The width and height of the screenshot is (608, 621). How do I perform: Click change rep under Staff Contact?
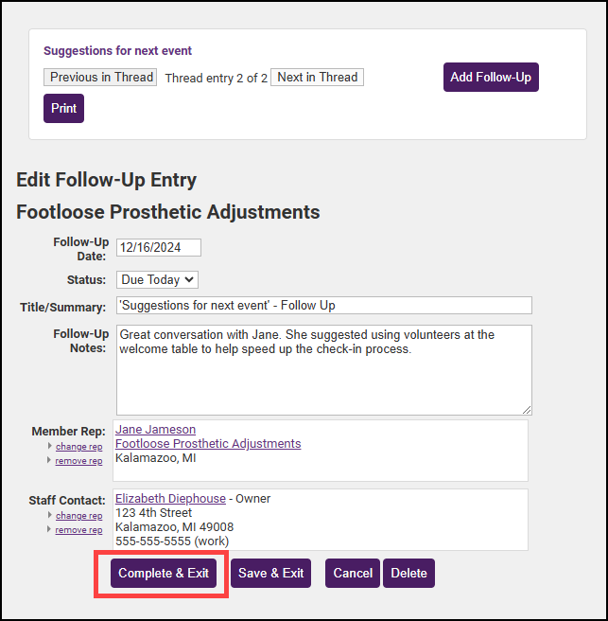click(78, 516)
